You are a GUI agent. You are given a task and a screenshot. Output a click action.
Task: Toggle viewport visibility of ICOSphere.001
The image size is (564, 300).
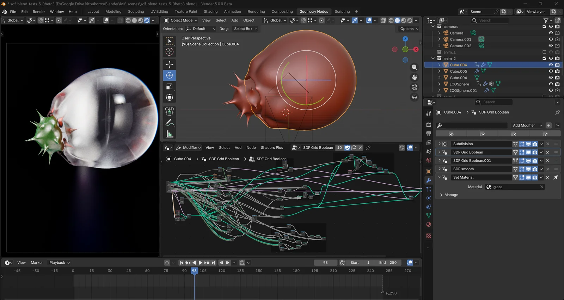pos(551,90)
